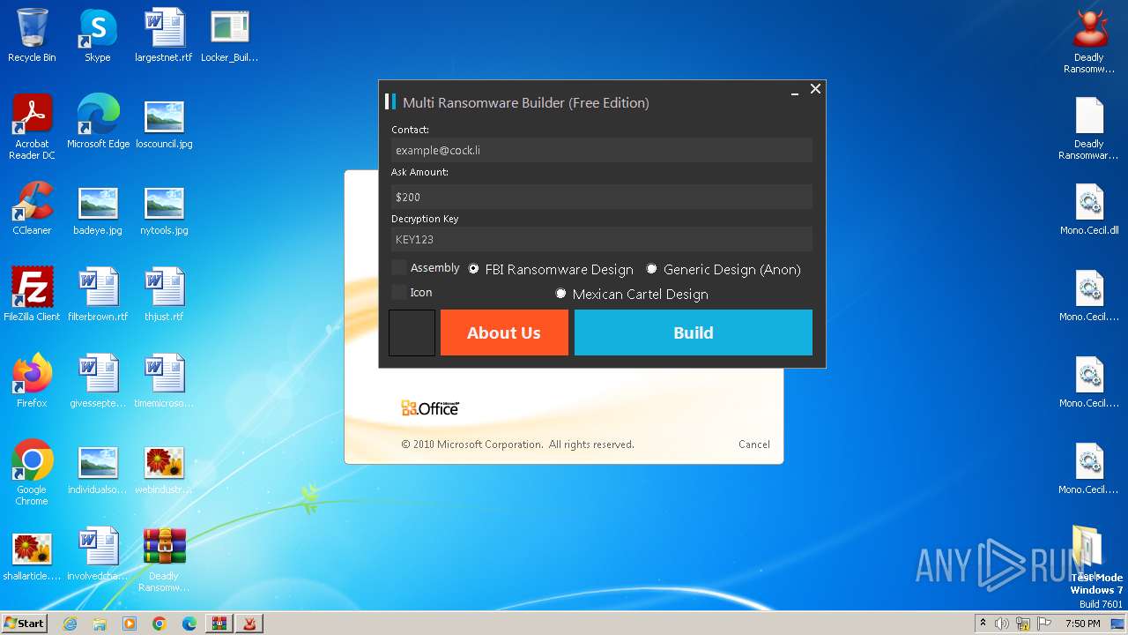Select the filterbrown.rtf document

(x=98, y=295)
